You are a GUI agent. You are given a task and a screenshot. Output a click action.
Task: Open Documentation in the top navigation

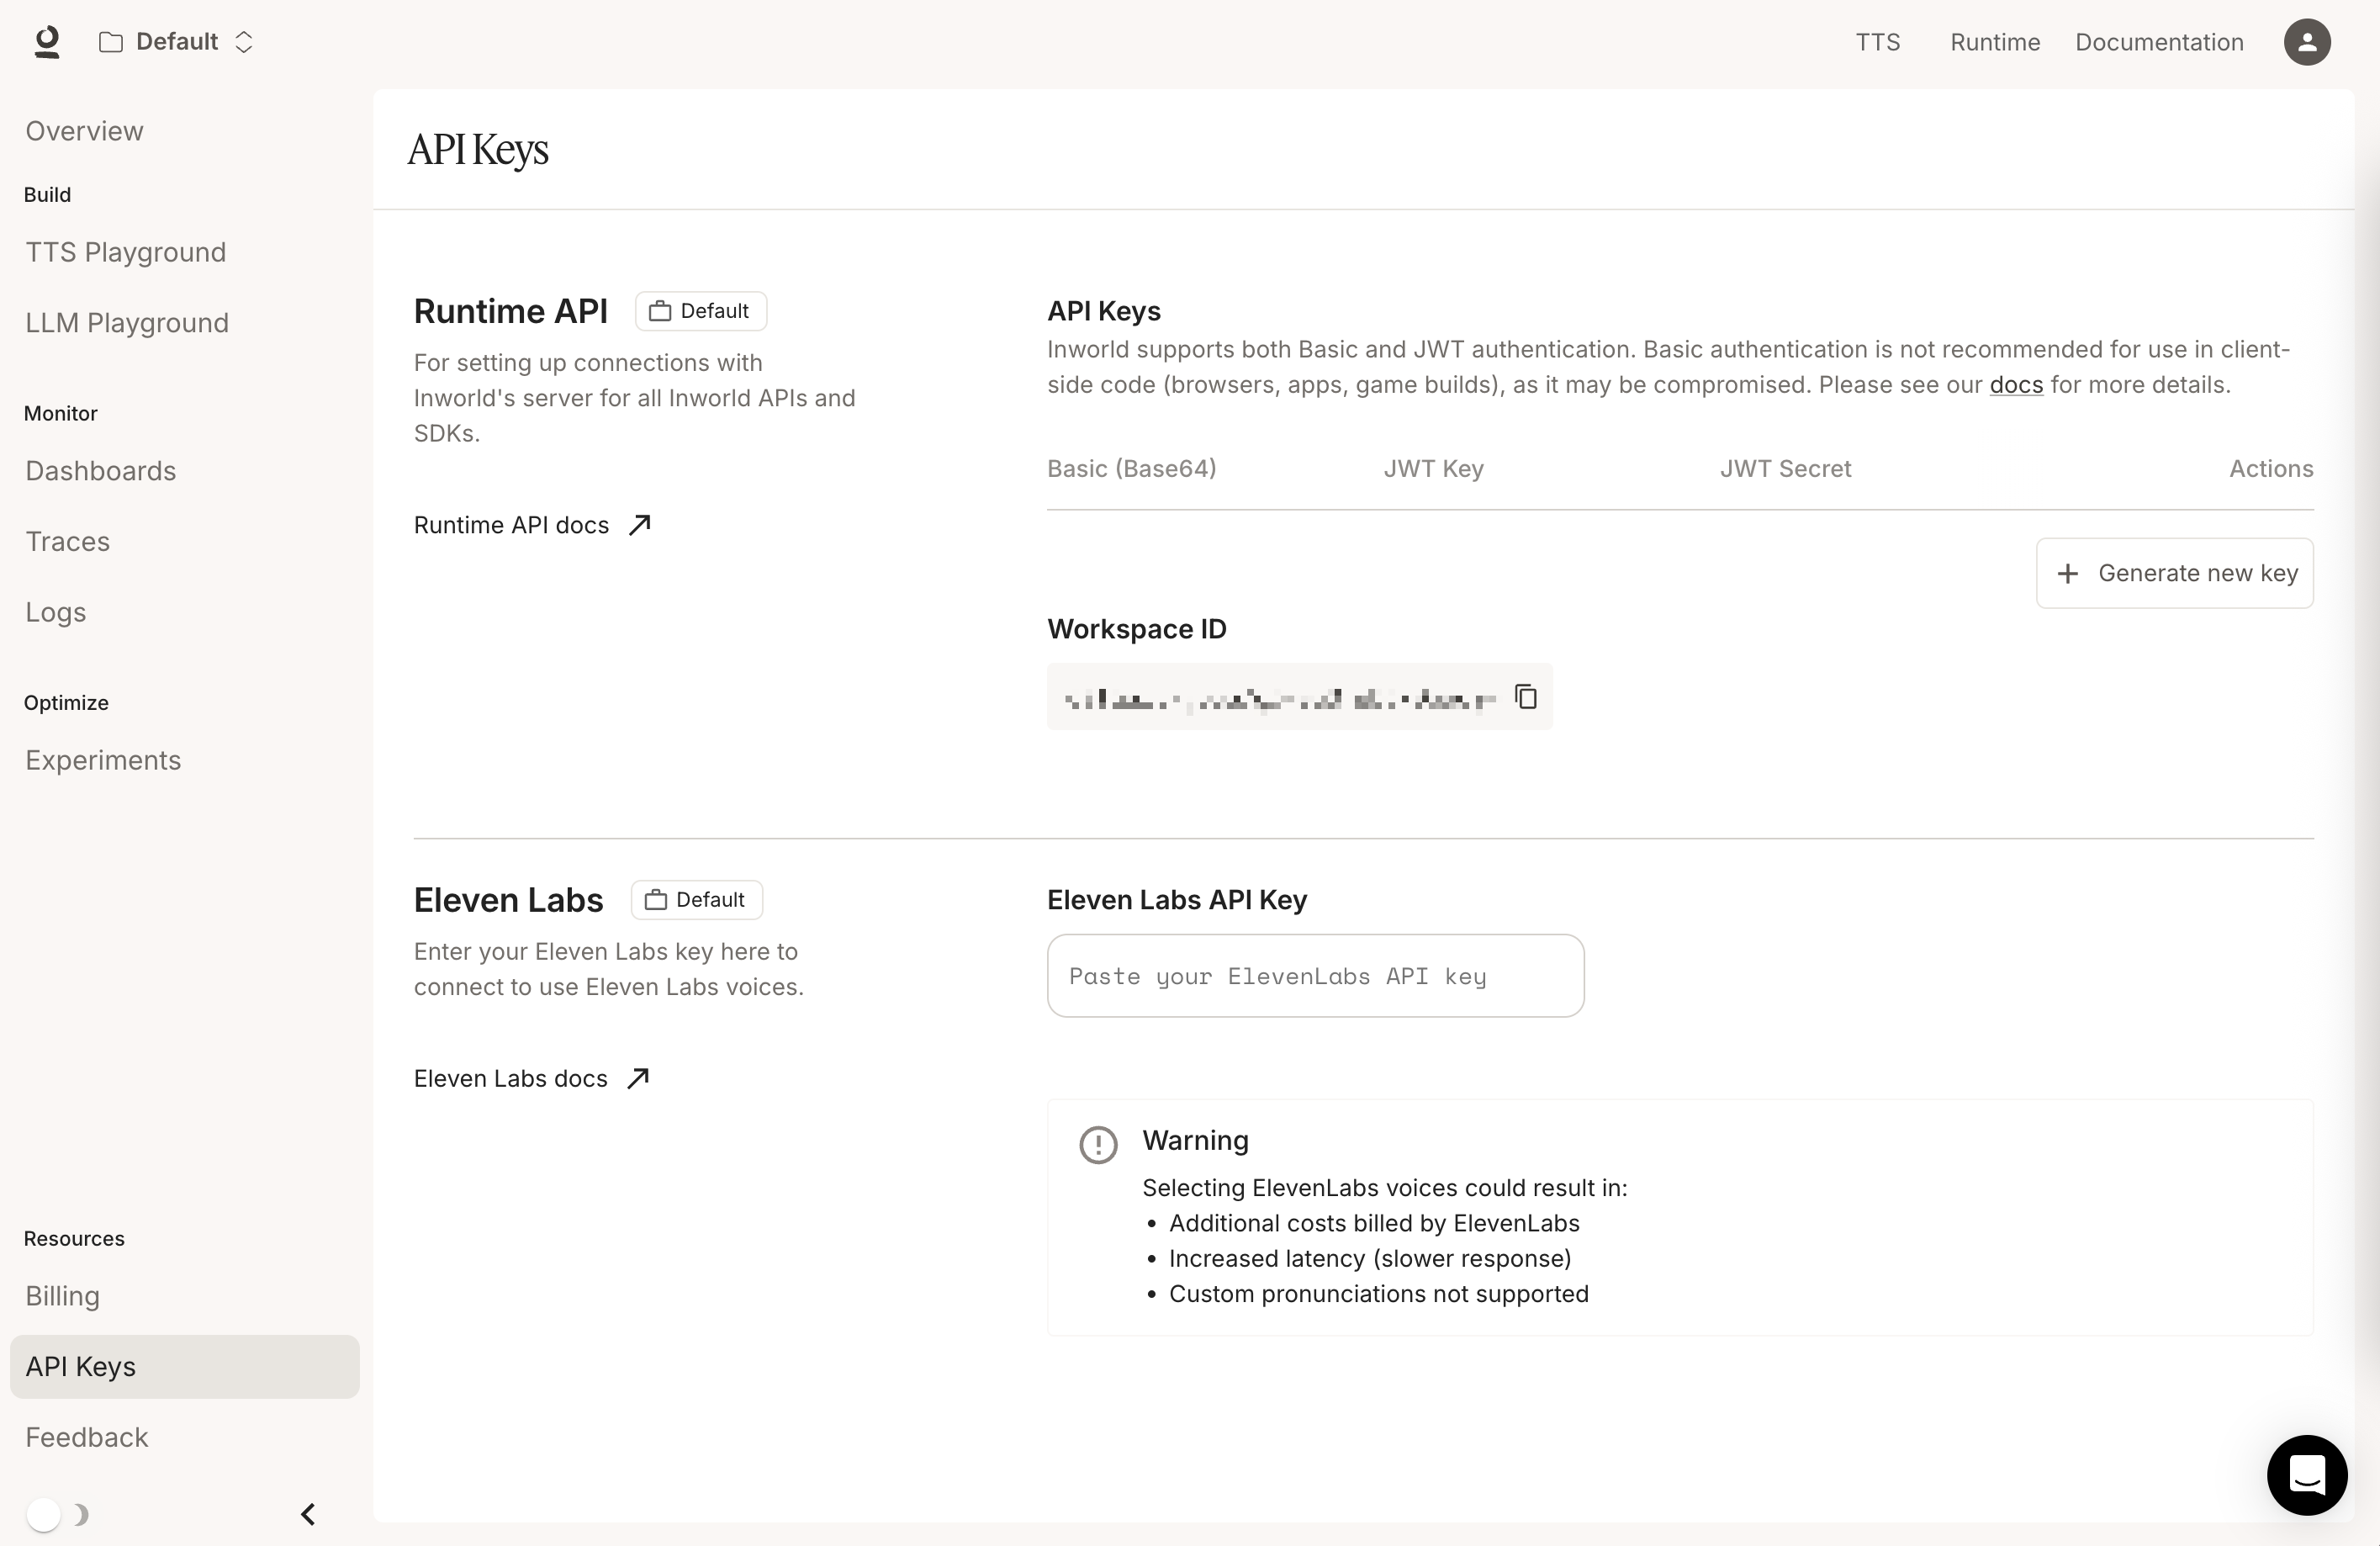(2158, 42)
